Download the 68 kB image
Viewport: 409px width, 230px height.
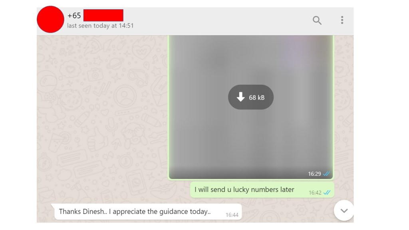251,97
